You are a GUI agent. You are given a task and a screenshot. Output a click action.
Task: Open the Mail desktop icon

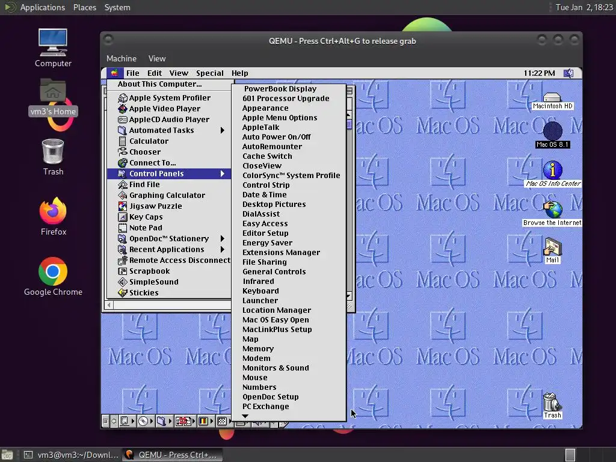point(552,250)
